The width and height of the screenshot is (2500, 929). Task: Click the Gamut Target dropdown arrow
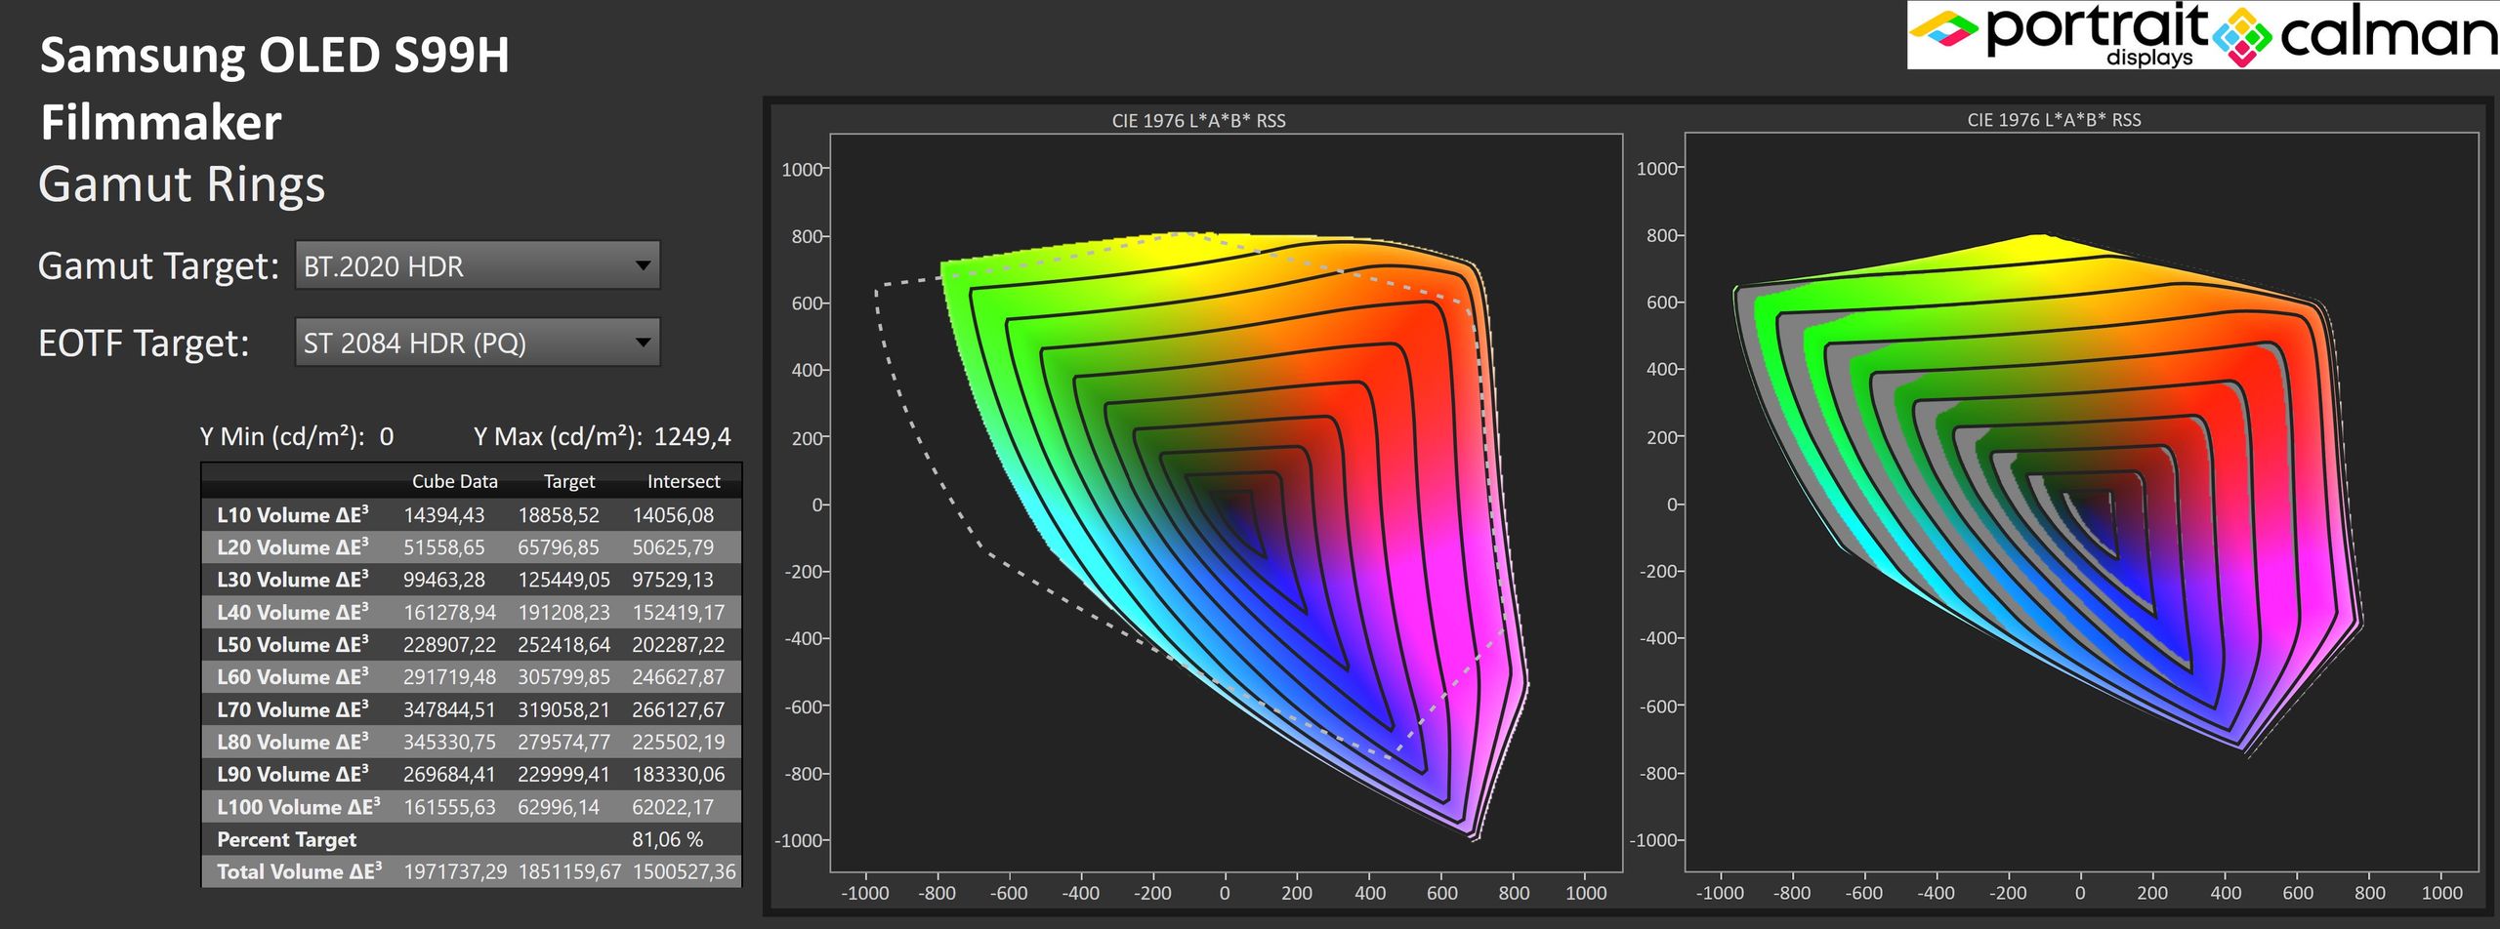[x=643, y=265]
